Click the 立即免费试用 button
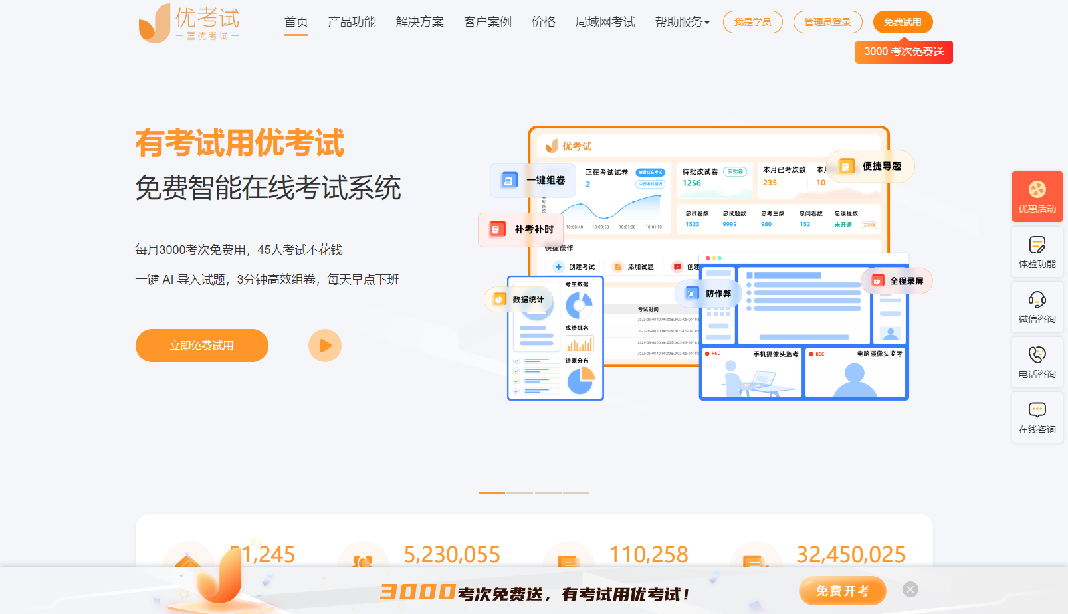This screenshot has height=614, width=1068. 202,346
